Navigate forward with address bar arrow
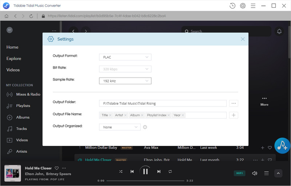291x186 pixels. click(23, 16)
